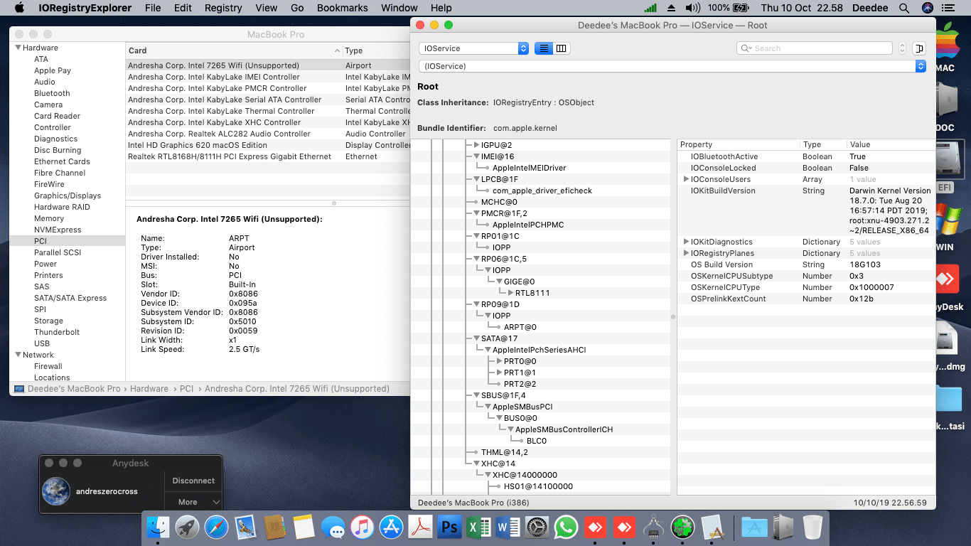This screenshot has height=546, width=971.
Task: Open Safari in the dock
Action: click(216, 527)
